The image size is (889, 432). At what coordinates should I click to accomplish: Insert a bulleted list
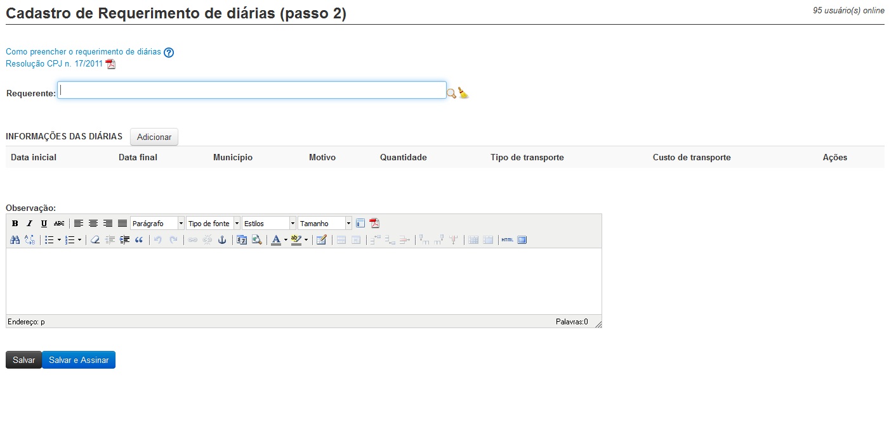(49, 240)
